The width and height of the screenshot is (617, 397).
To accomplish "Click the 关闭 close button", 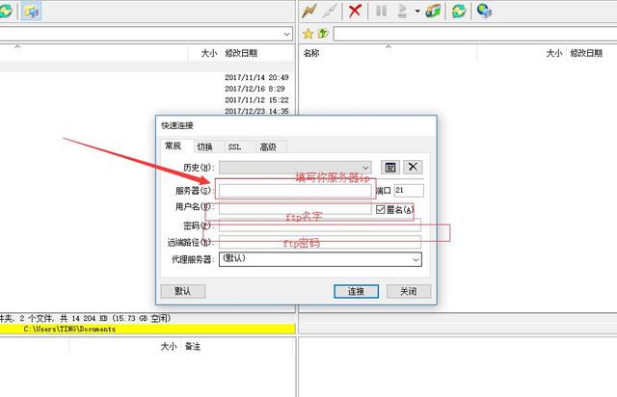I will pos(409,291).
